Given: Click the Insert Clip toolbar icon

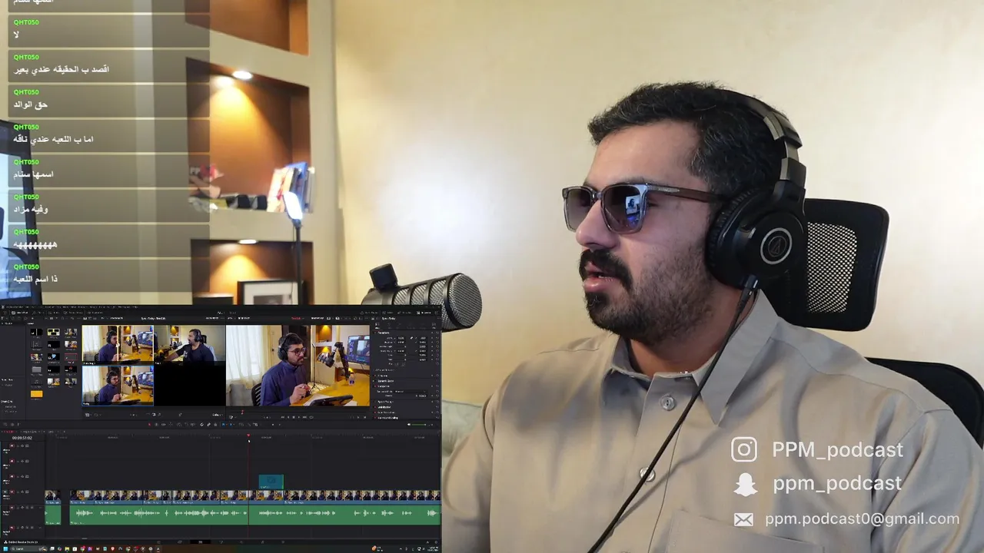Looking at the screenshot, I should pyautogui.click(x=179, y=425).
